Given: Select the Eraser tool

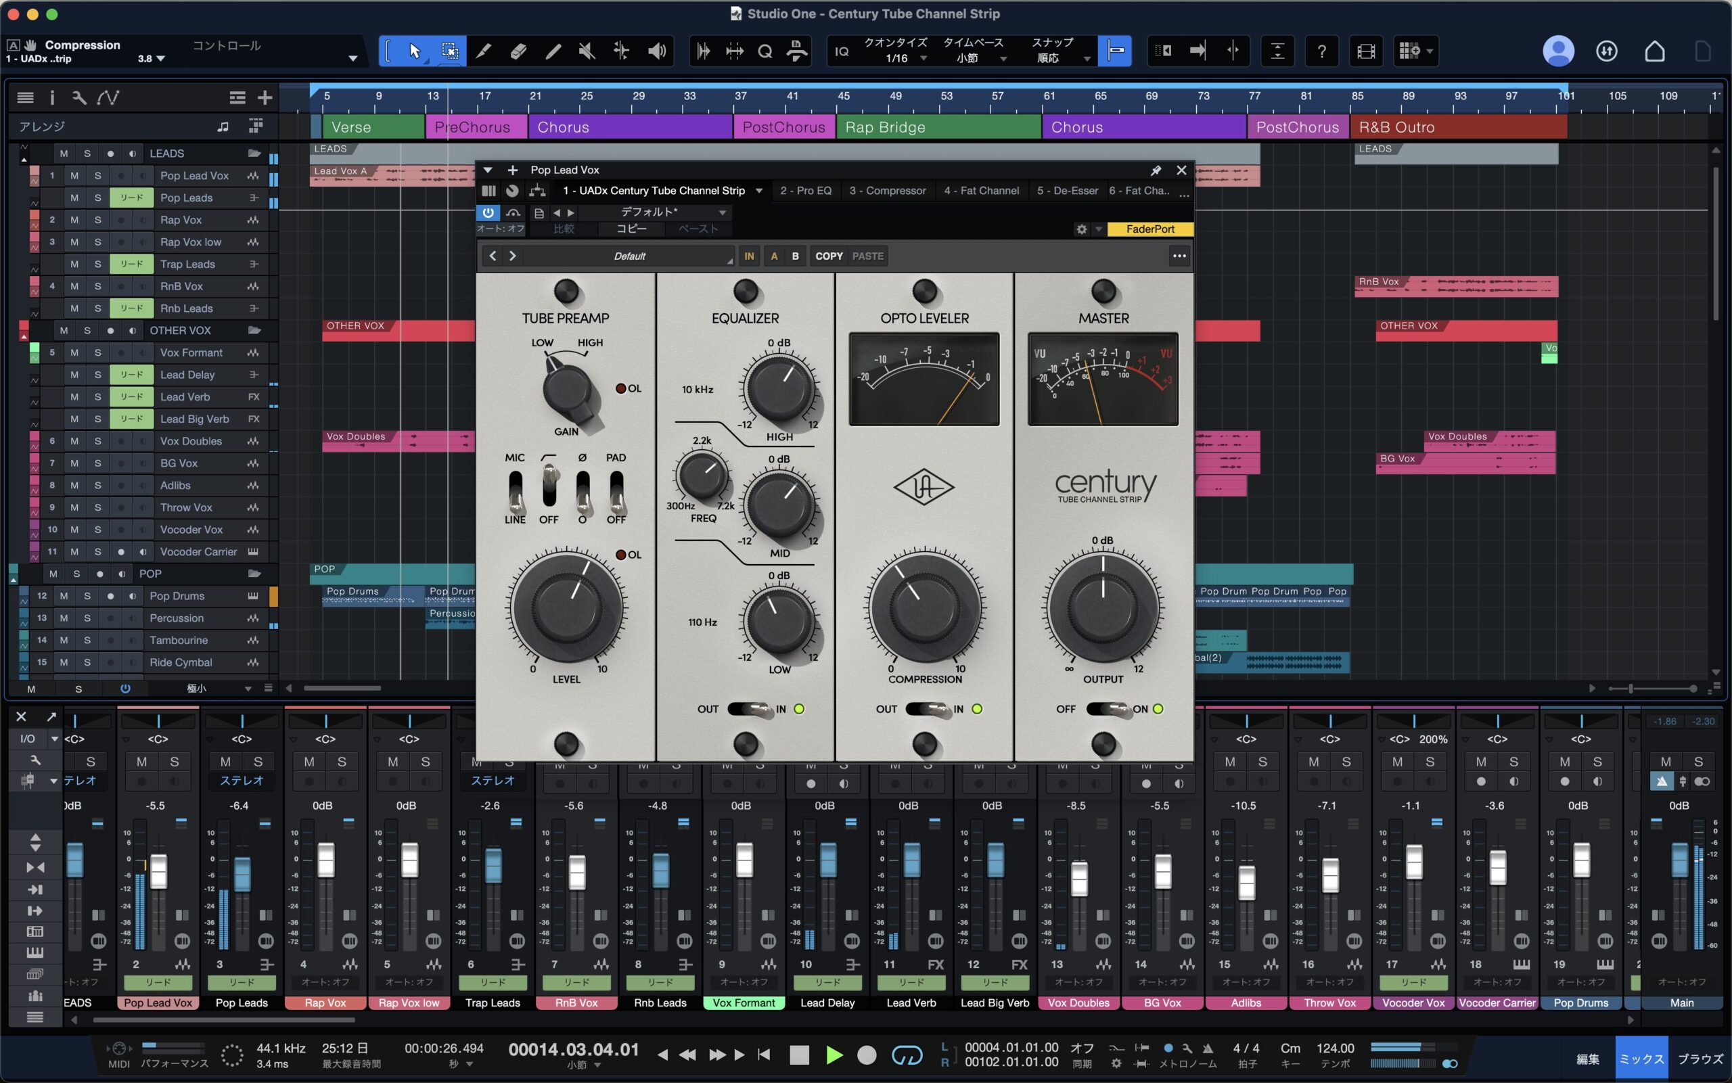Looking at the screenshot, I should [519, 51].
